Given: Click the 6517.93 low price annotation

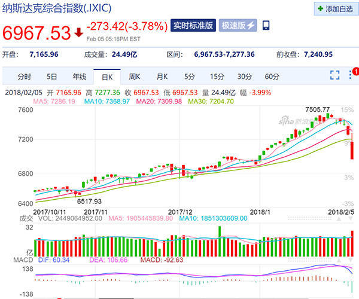Looking at the screenshot, I should tap(89, 202).
